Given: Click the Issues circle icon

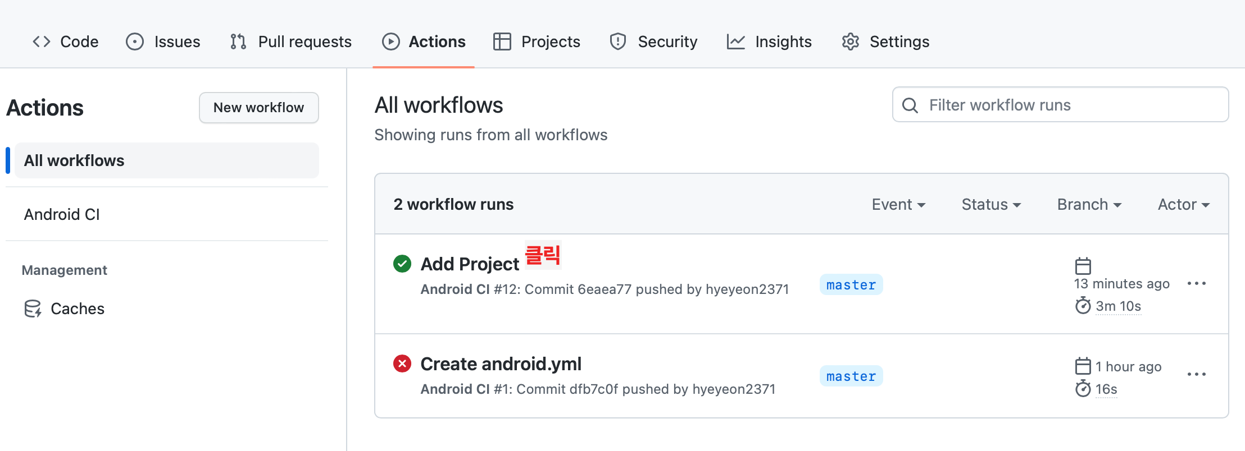Looking at the screenshot, I should tap(135, 42).
